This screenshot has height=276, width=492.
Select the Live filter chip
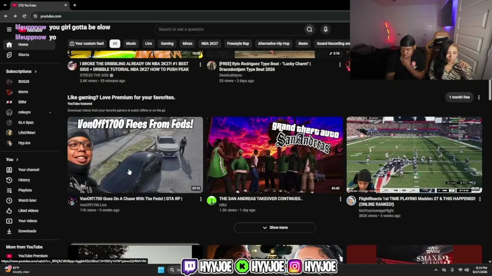[x=148, y=44]
